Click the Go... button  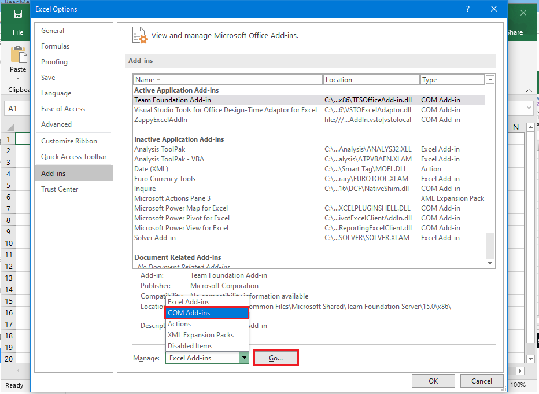tap(276, 358)
